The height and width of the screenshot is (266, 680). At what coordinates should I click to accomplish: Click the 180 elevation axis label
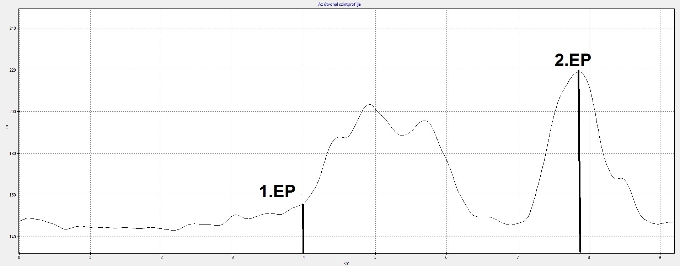13,154
